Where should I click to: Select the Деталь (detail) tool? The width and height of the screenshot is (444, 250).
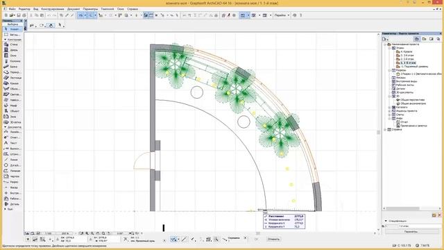12,204
